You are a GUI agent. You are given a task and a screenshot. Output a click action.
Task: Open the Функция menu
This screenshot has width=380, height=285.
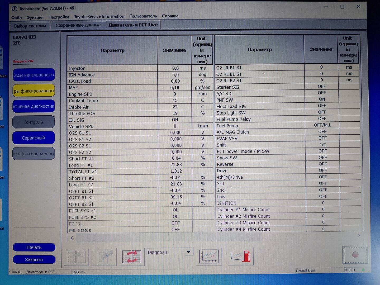coord(35,17)
